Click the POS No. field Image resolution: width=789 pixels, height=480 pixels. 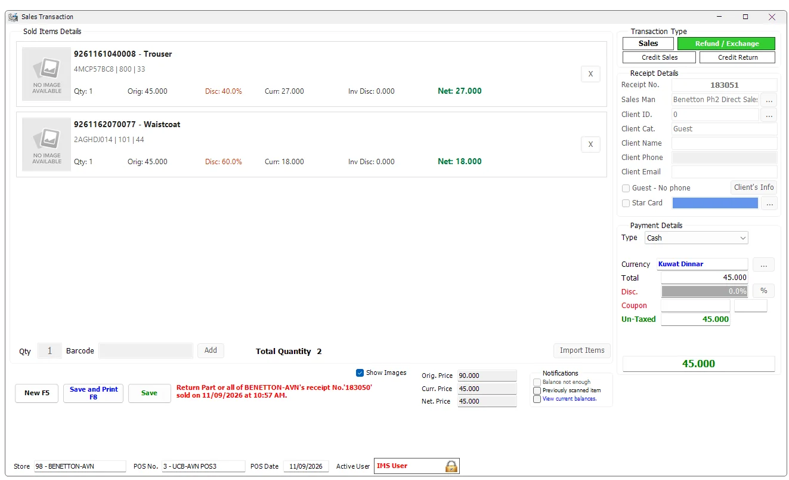point(203,466)
